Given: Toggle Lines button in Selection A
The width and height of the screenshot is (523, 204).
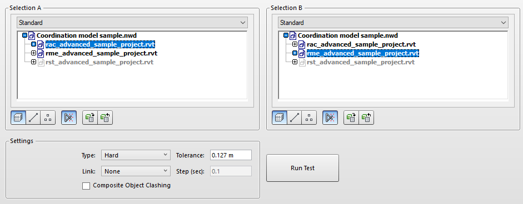Looking at the screenshot, I should (33, 118).
